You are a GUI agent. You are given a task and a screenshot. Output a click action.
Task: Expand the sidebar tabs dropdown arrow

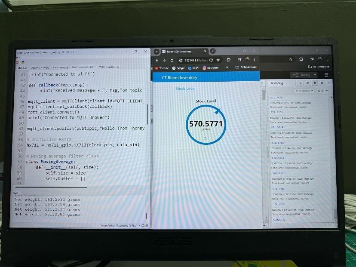[329, 83]
